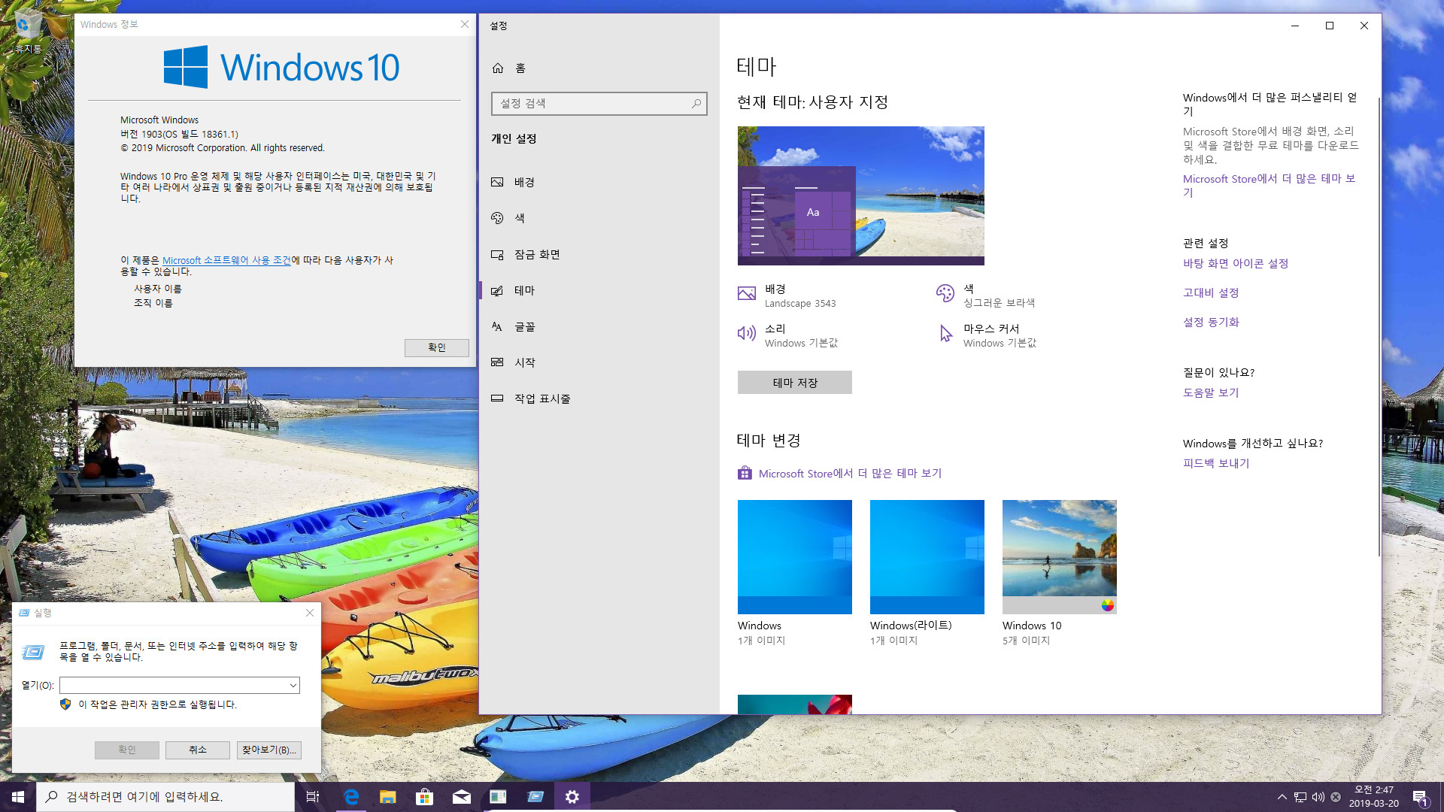Click the disabled OK (확인) button in Run dialog

pyautogui.click(x=127, y=750)
